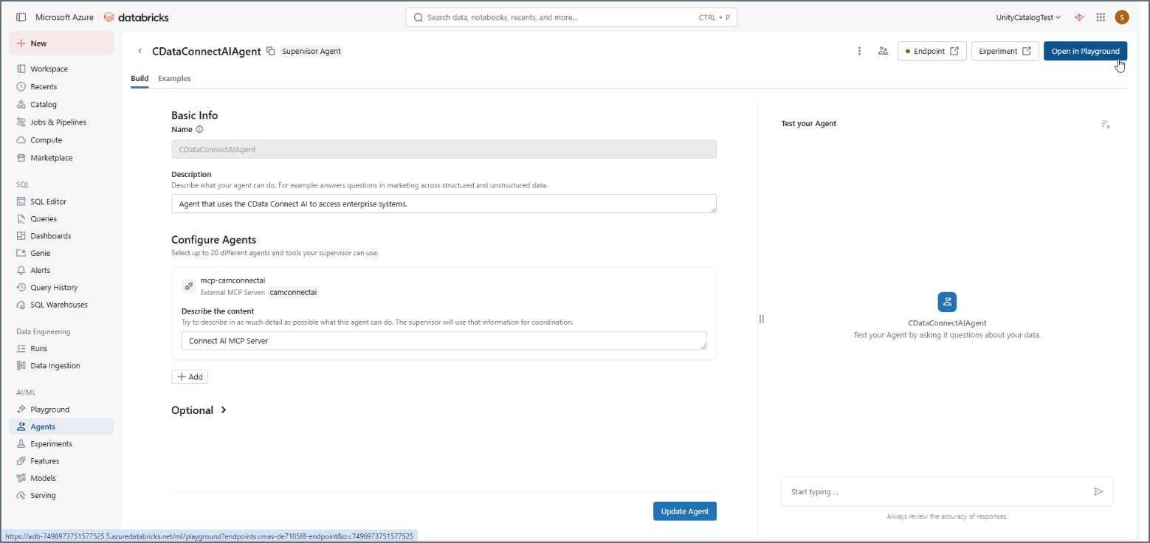Open the apps grid icon
This screenshot has height=543, width=1150.
[1101, 17]
